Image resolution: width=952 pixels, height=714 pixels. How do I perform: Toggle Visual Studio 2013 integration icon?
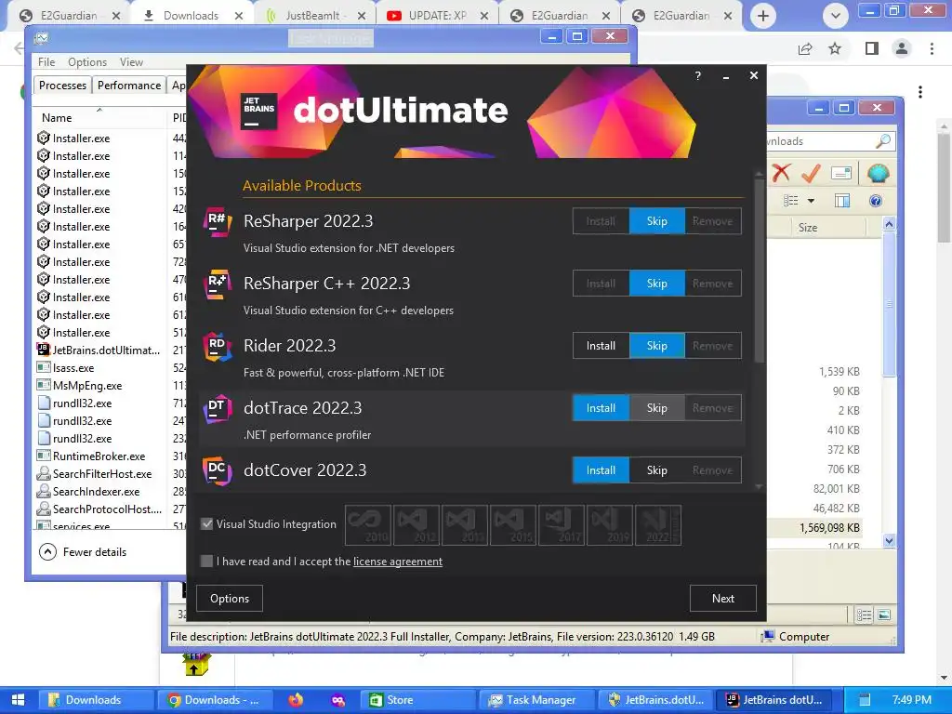point(465,525)
